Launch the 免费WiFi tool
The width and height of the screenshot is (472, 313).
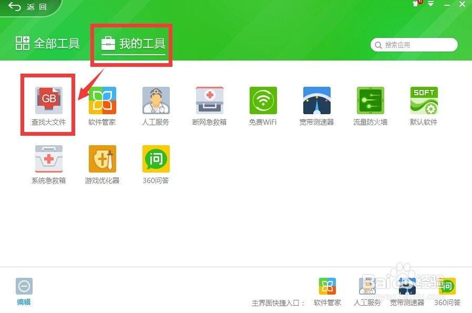[263, 106]
